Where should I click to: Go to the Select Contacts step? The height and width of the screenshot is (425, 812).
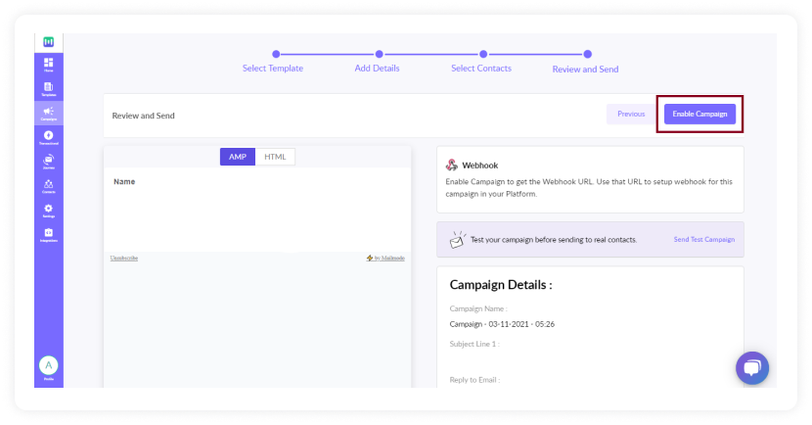(481, 68)
